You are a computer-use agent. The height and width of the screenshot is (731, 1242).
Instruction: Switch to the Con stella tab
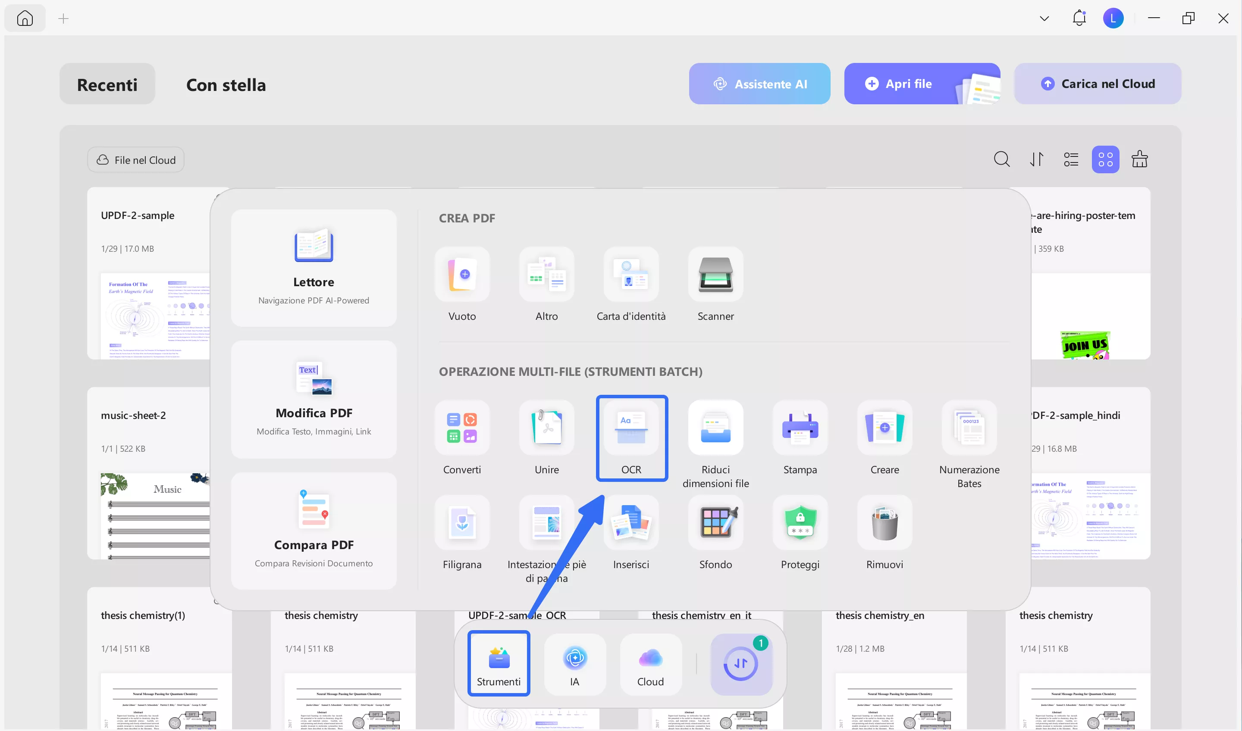tap(226, 85)
